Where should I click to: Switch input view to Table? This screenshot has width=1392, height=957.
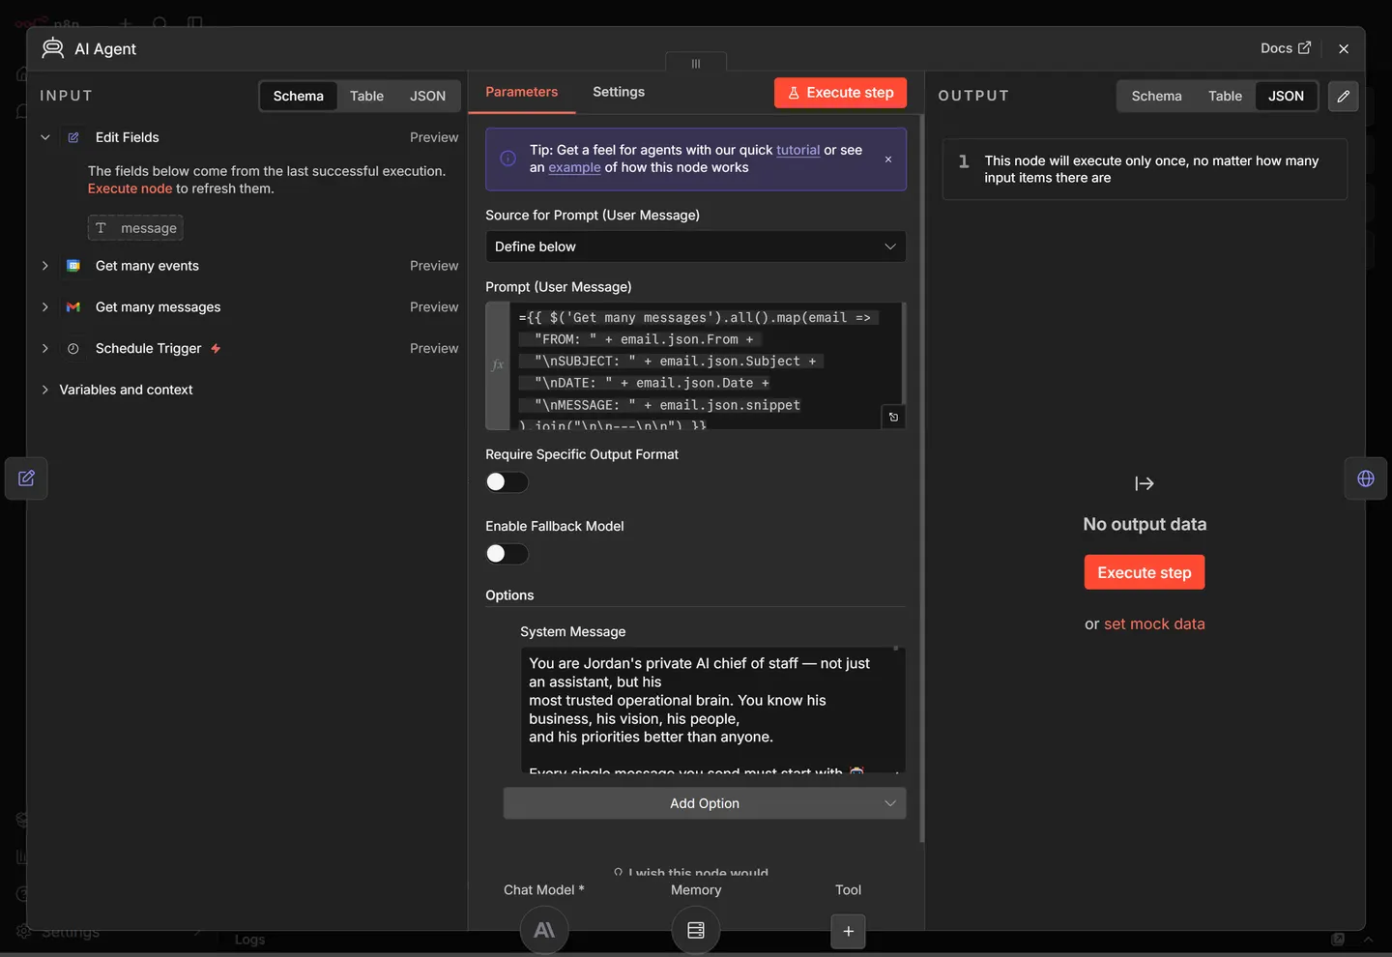click(366, 96)
